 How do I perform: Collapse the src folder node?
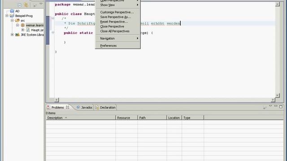coord(12,21)
